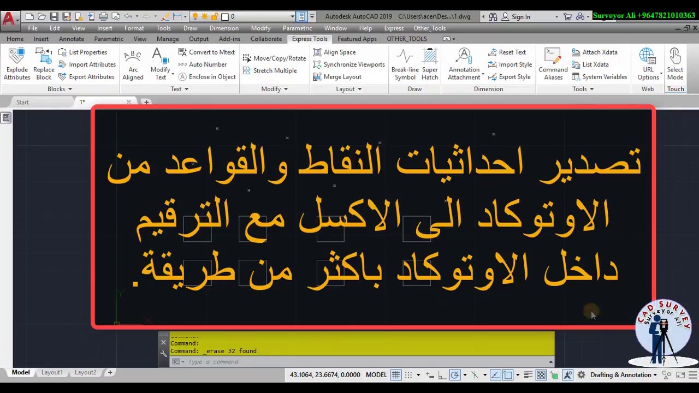This screenshot has height=393, width=699.
Task: Click the Stretch Multiple tool
Action: pyautogui.click(x=270, y=70)
